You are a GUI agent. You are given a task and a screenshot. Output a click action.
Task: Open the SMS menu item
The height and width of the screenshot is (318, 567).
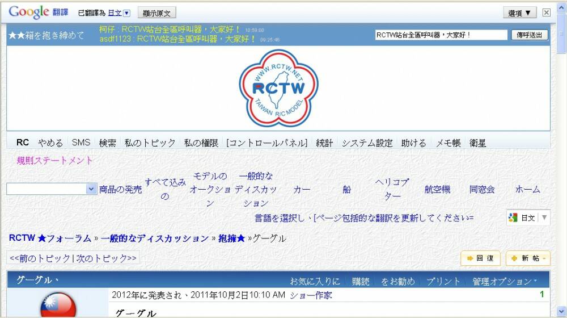(x=81, y=143)
